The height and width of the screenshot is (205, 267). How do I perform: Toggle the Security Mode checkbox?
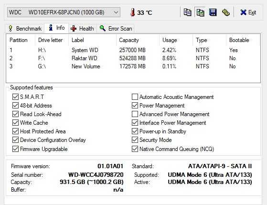(135, 140)
